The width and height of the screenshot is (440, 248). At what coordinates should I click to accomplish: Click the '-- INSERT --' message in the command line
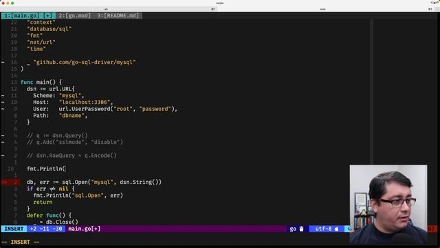pos(20,242)
